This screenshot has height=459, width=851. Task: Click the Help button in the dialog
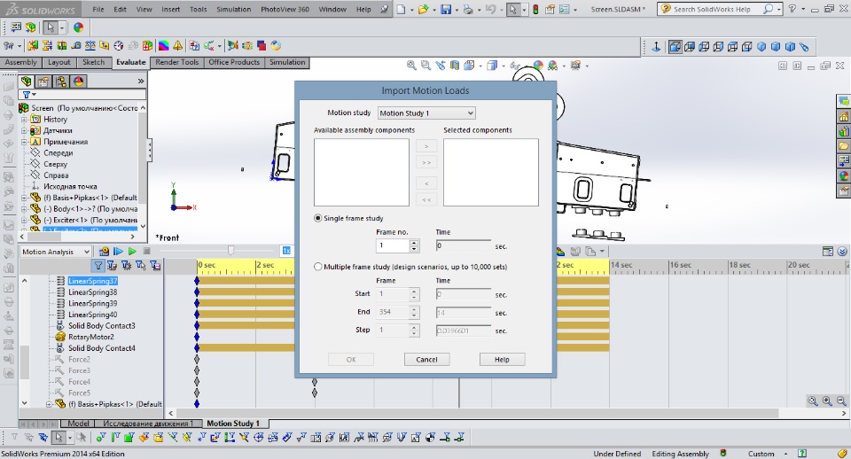coord(502,359)
